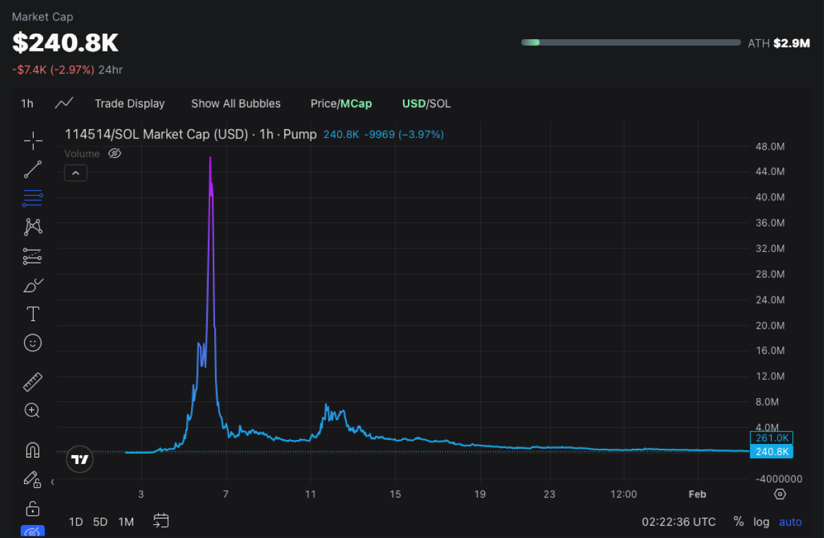Open the Fibonacci retracement tool
The width and height of the screenshot is (824, 538).
(x=32, y=199)
